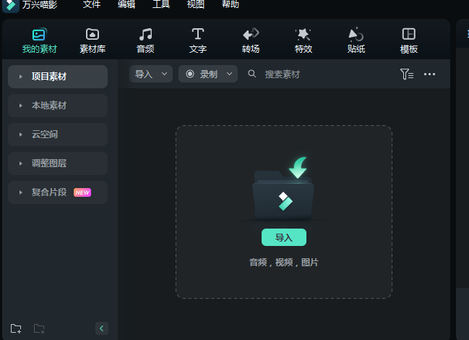Expand the 项目素材 arrow
Image resolution: width=469 pixels, height=340 pixels.
21,77
